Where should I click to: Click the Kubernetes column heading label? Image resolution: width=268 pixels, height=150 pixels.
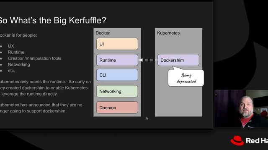(168, 33)
